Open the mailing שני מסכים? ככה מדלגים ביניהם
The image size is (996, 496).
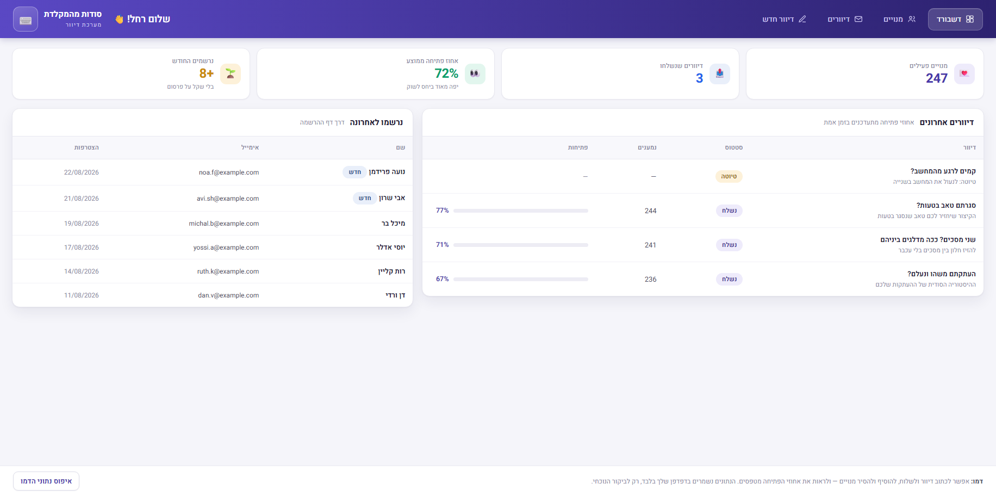tap(928, 239)
